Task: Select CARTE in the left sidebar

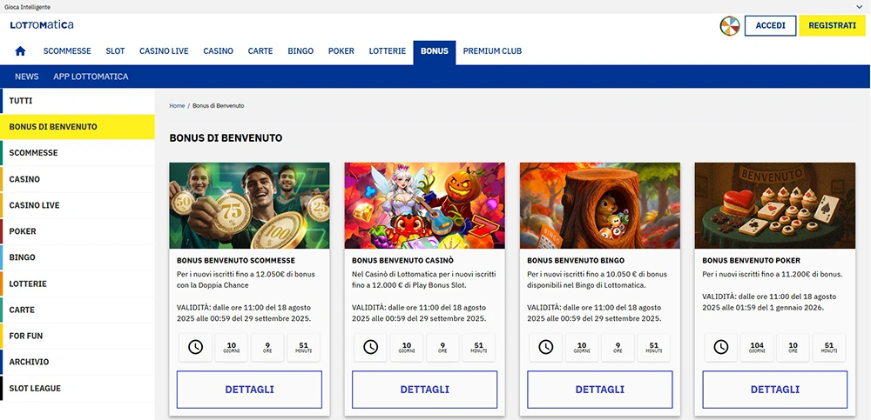Action: pos(78,310)
